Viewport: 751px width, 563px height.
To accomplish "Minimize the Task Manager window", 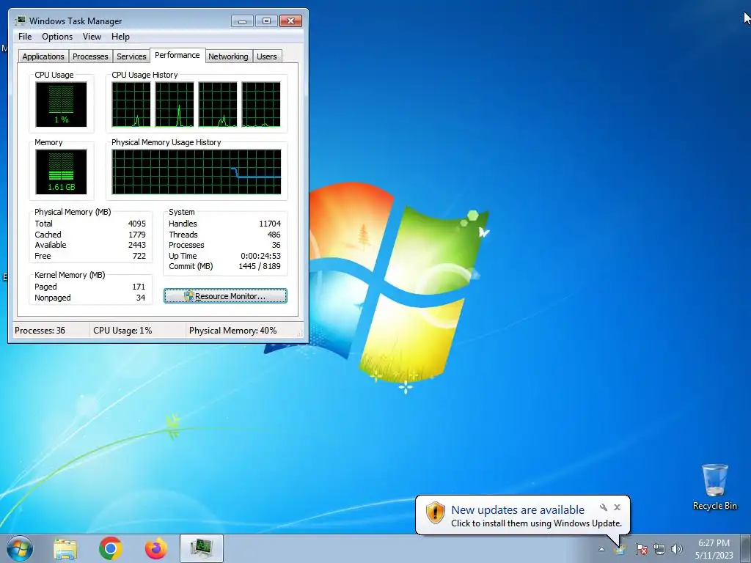I will click(x=242, y=21).
